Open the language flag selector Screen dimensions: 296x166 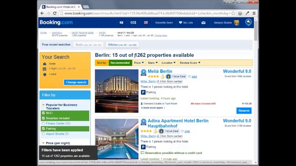click(x=146, y=23)
